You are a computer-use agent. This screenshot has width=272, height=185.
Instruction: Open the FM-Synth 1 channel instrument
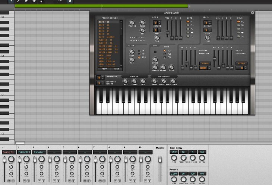(x=24, y=152)
